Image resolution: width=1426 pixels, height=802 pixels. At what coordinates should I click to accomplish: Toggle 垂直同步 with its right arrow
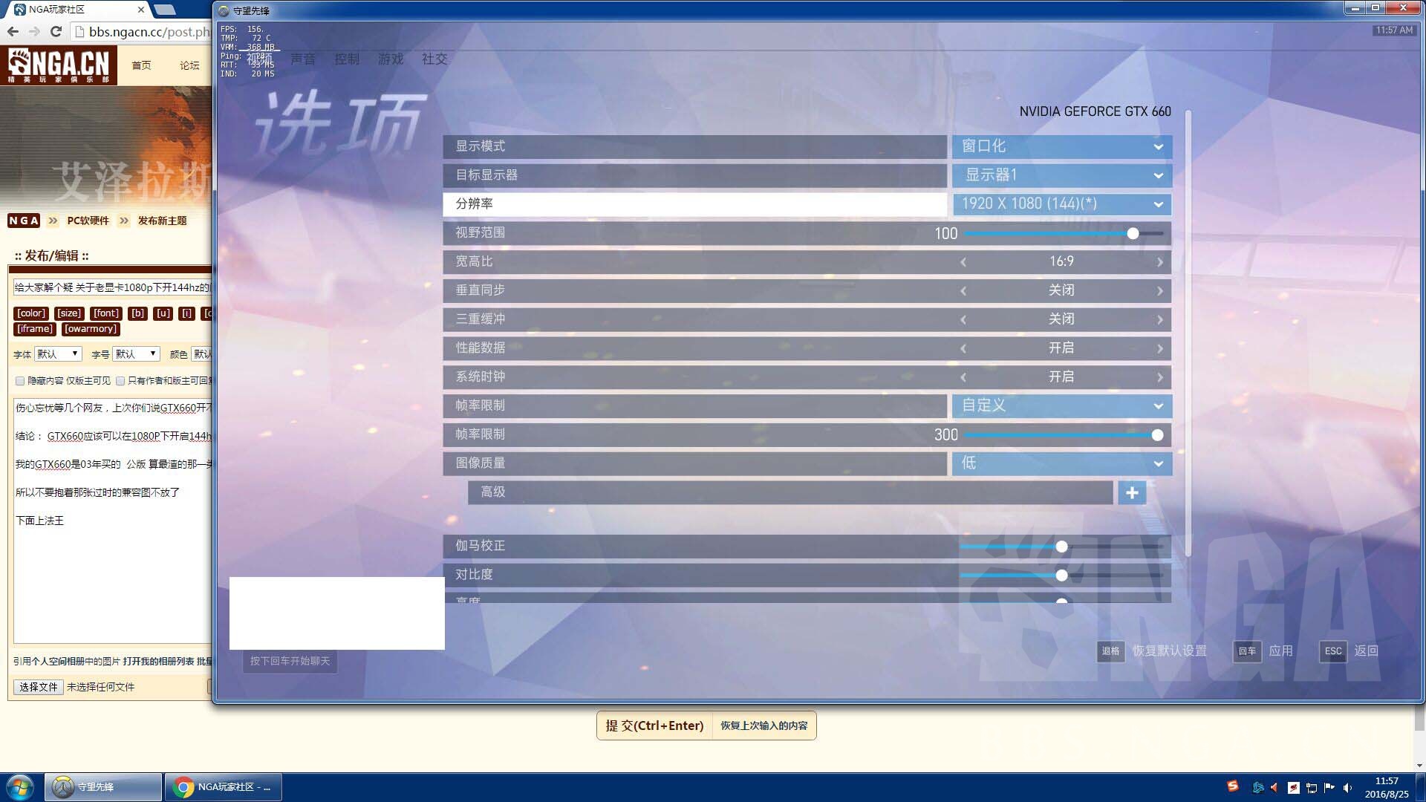click(x=1160, y=291)
